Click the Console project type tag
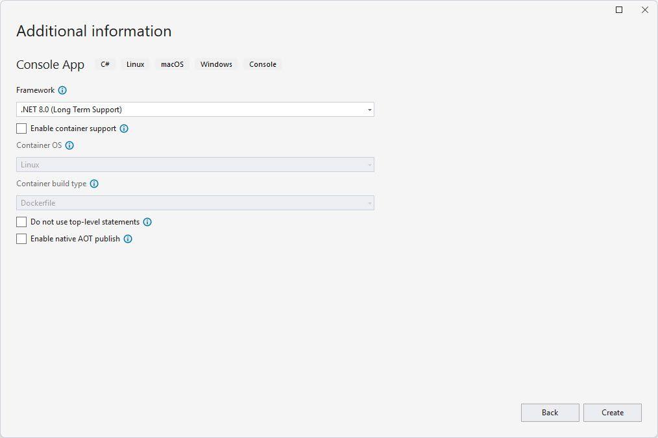The height and width of the screenshot is (438, 658). [x=263, y=64]
